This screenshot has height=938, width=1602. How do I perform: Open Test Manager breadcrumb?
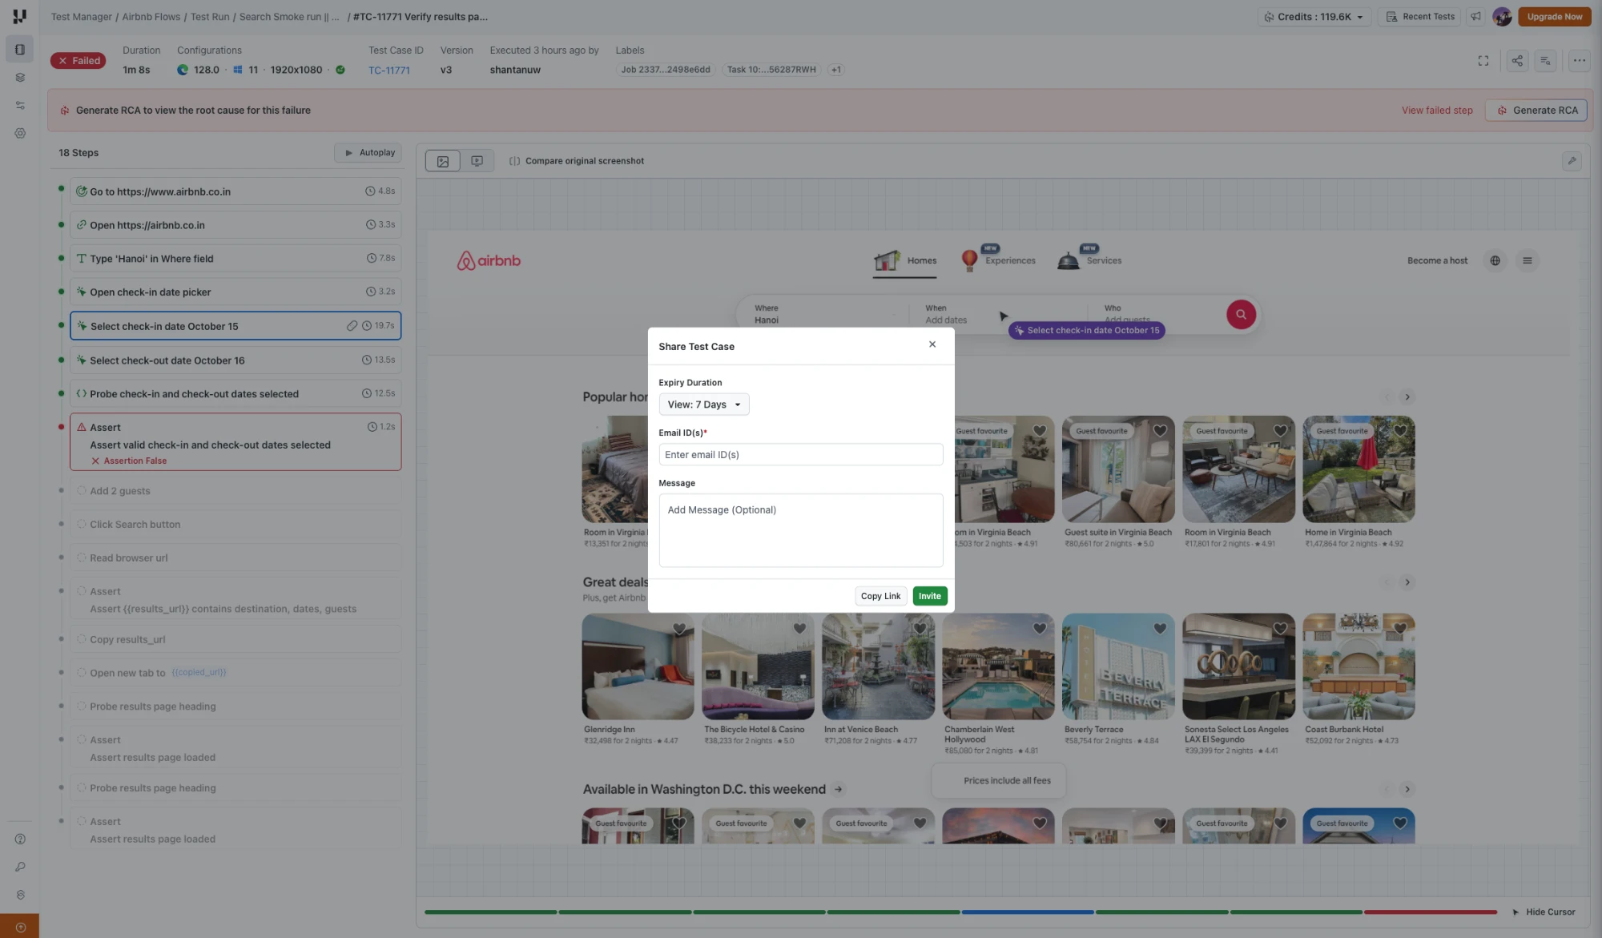82,17
